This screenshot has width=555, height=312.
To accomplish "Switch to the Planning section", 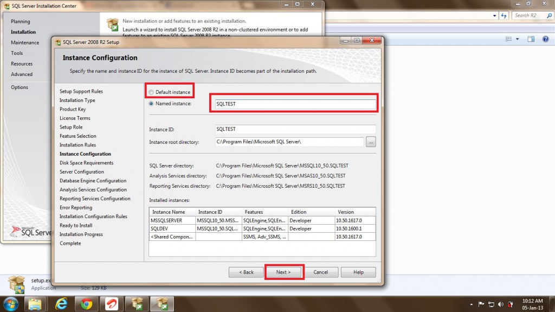I will tap(21, 21).
